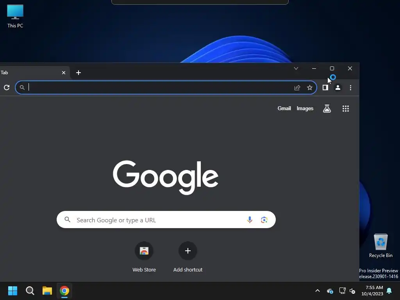This screenshot has width=400, height=300.
Task: Show hidden system tray icons
Action: (x=318, y=291)
